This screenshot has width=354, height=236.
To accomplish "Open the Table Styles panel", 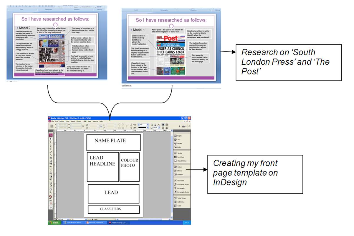I will (180, 198).
